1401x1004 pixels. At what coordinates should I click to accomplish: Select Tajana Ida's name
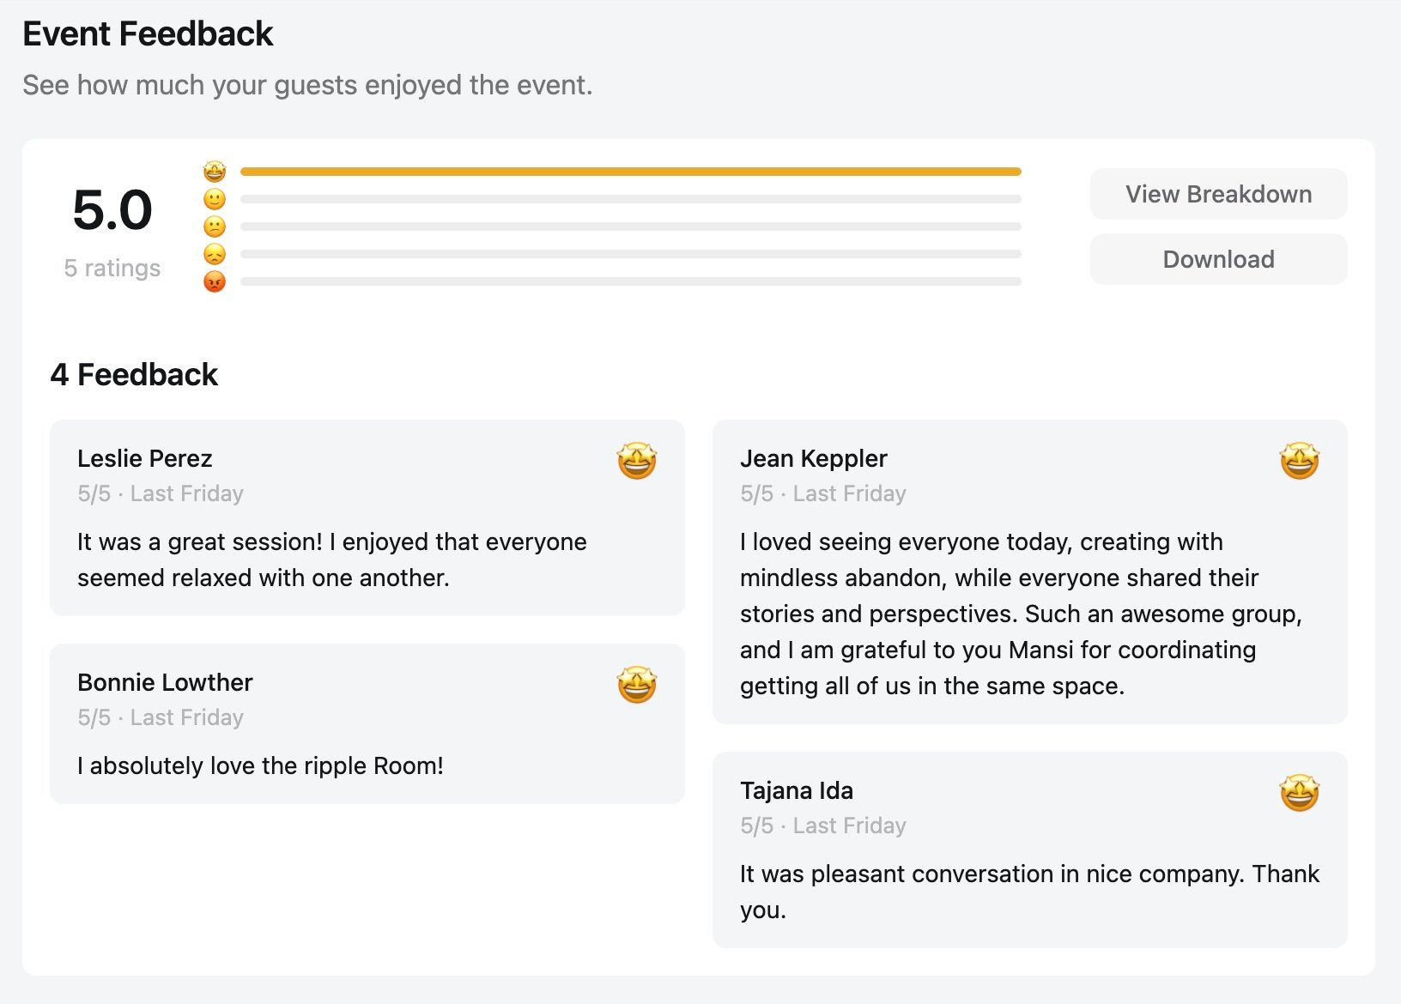tap(797, 790)
